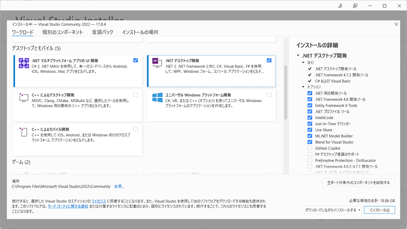The image size is (407, 229).
Task: Click the インストール button
Action: coord(380,210)
